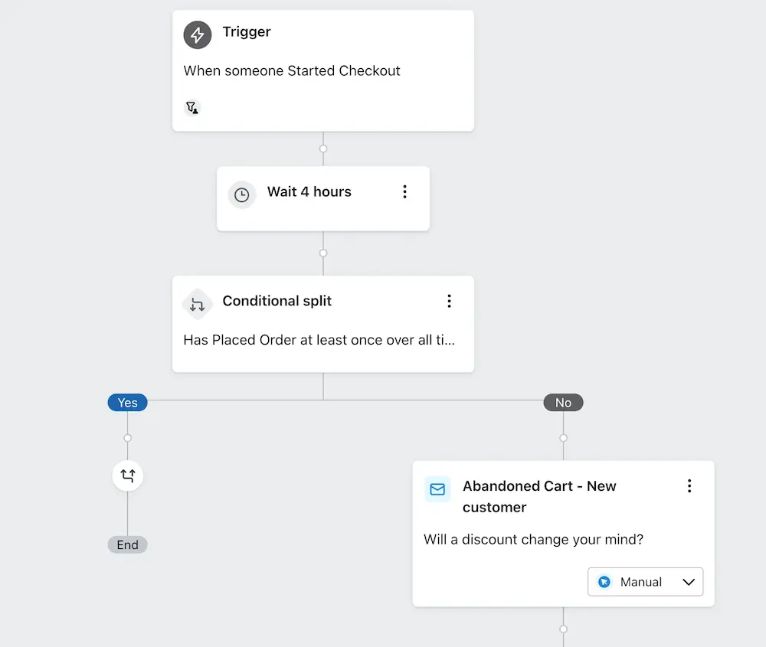
Task: Expand the Manual status dropdown
Action: (688, 582)
